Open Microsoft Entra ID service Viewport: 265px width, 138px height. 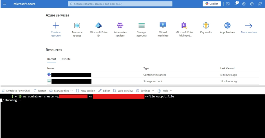pyautogui.click(x=98, y=26)
